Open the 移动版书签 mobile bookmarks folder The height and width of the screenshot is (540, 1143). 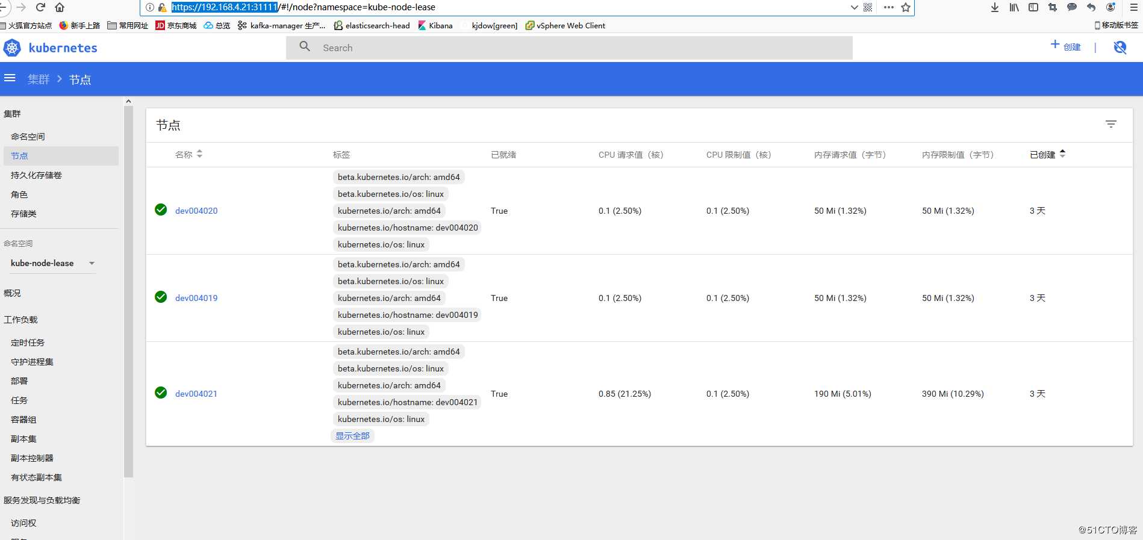[1117, 25]
